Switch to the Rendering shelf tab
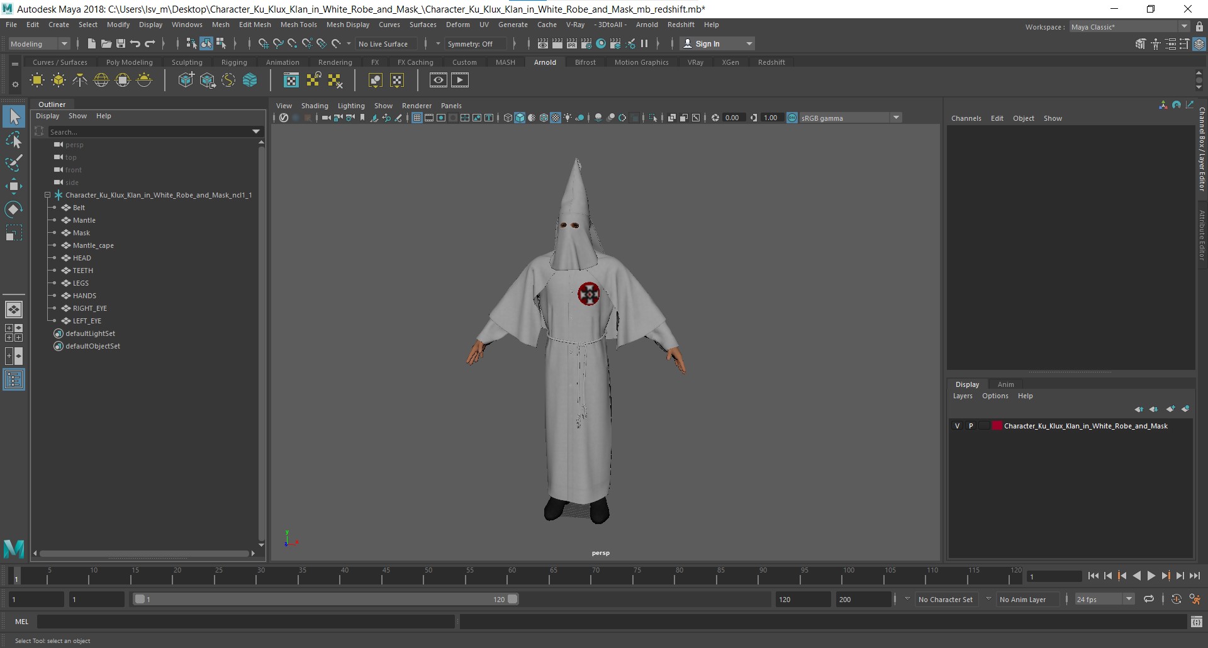The width and height of the screenshot is (1208, 648). (335, 62)
